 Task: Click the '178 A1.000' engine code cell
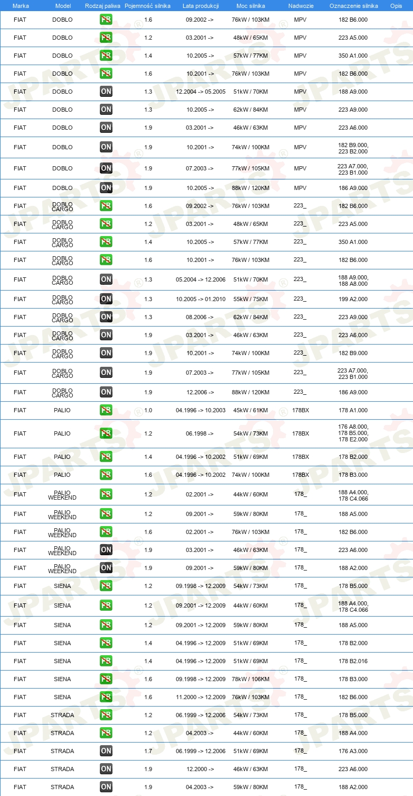pos(353,410)
